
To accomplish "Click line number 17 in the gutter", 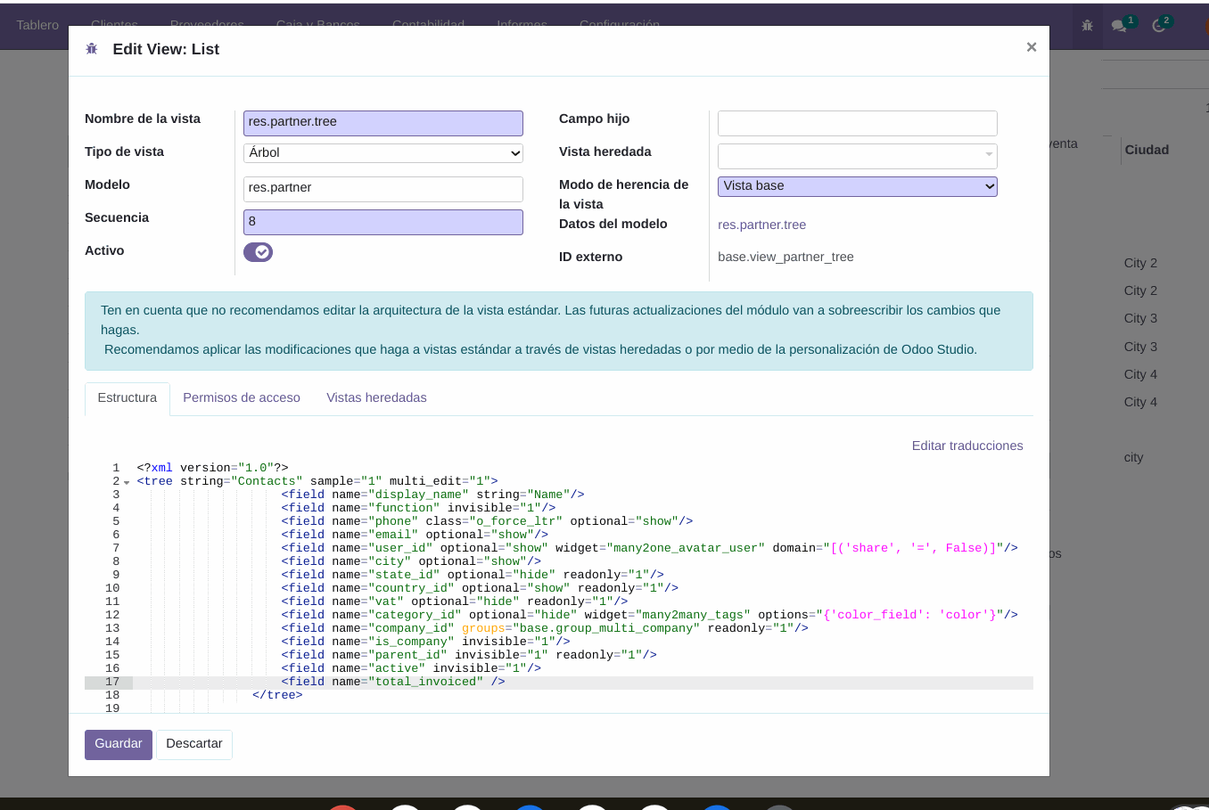I will [x=112, y=683].
